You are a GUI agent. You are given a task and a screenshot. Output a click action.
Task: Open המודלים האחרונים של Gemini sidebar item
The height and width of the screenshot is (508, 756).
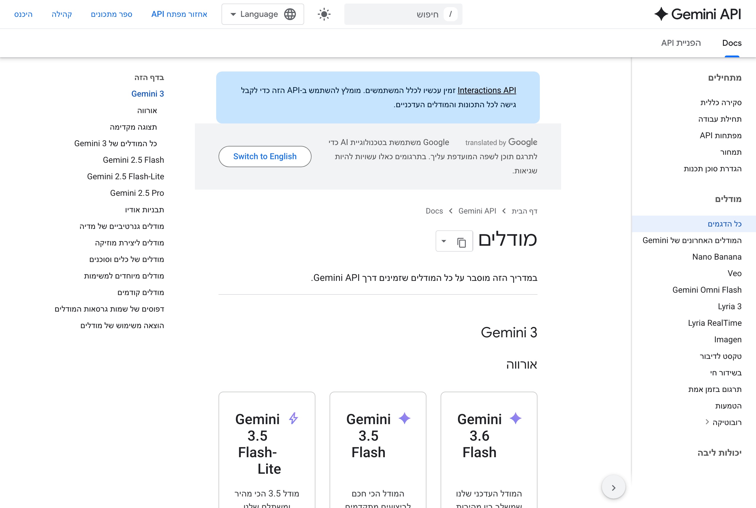[x=692, y=240]
